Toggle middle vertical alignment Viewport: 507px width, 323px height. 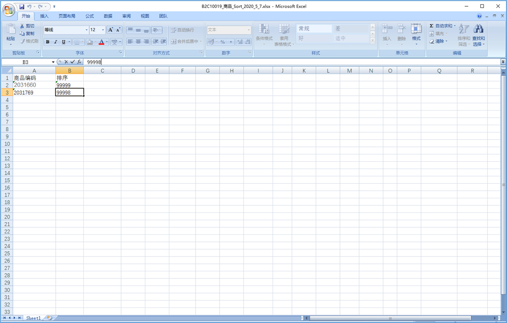tap(139, 30)
